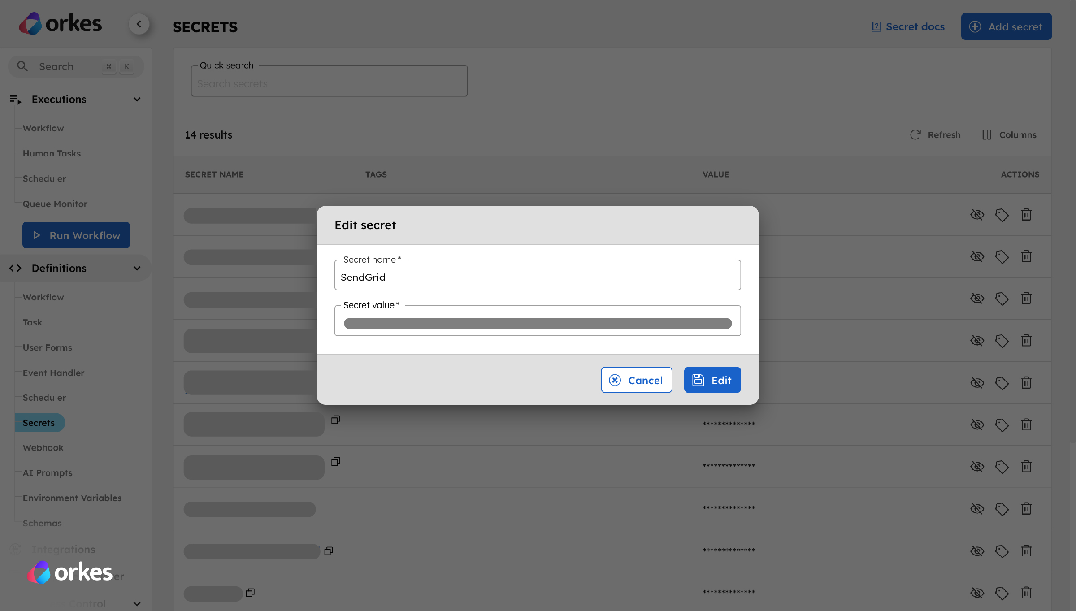Cancel the Edit secret dialog
1076x611 pixels.
click(x=636, y=380)
